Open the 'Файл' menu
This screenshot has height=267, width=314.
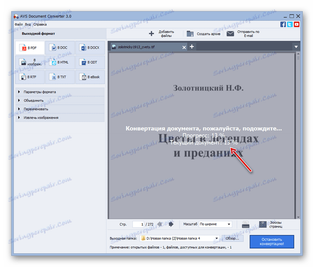click(19, 25)
